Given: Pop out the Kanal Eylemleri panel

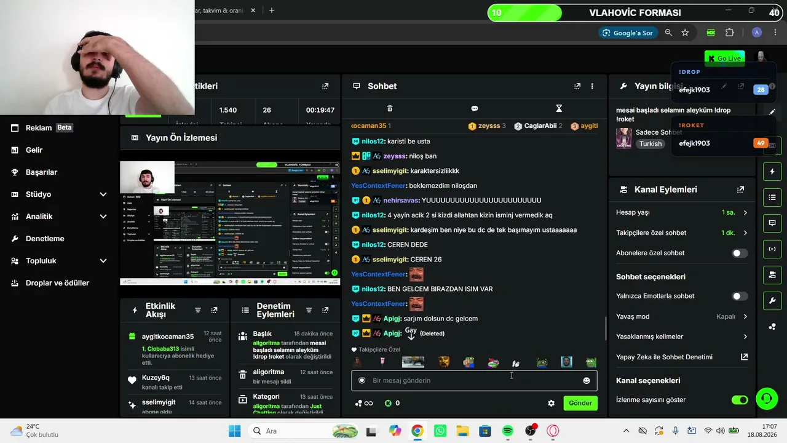Looking at the screenshot, I should [740, 190].
